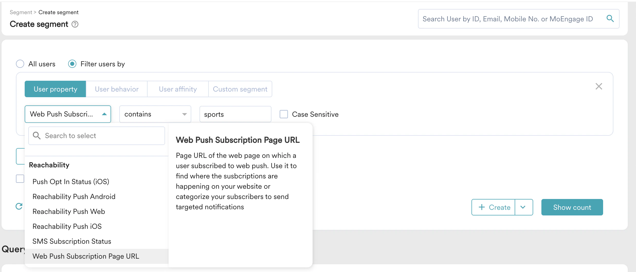Click the help icon beside Create segment heading

(x=75, y=24)
